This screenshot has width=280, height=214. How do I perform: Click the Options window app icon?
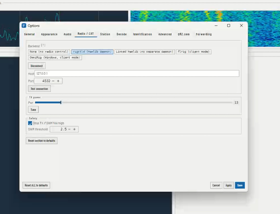[24, 25]
